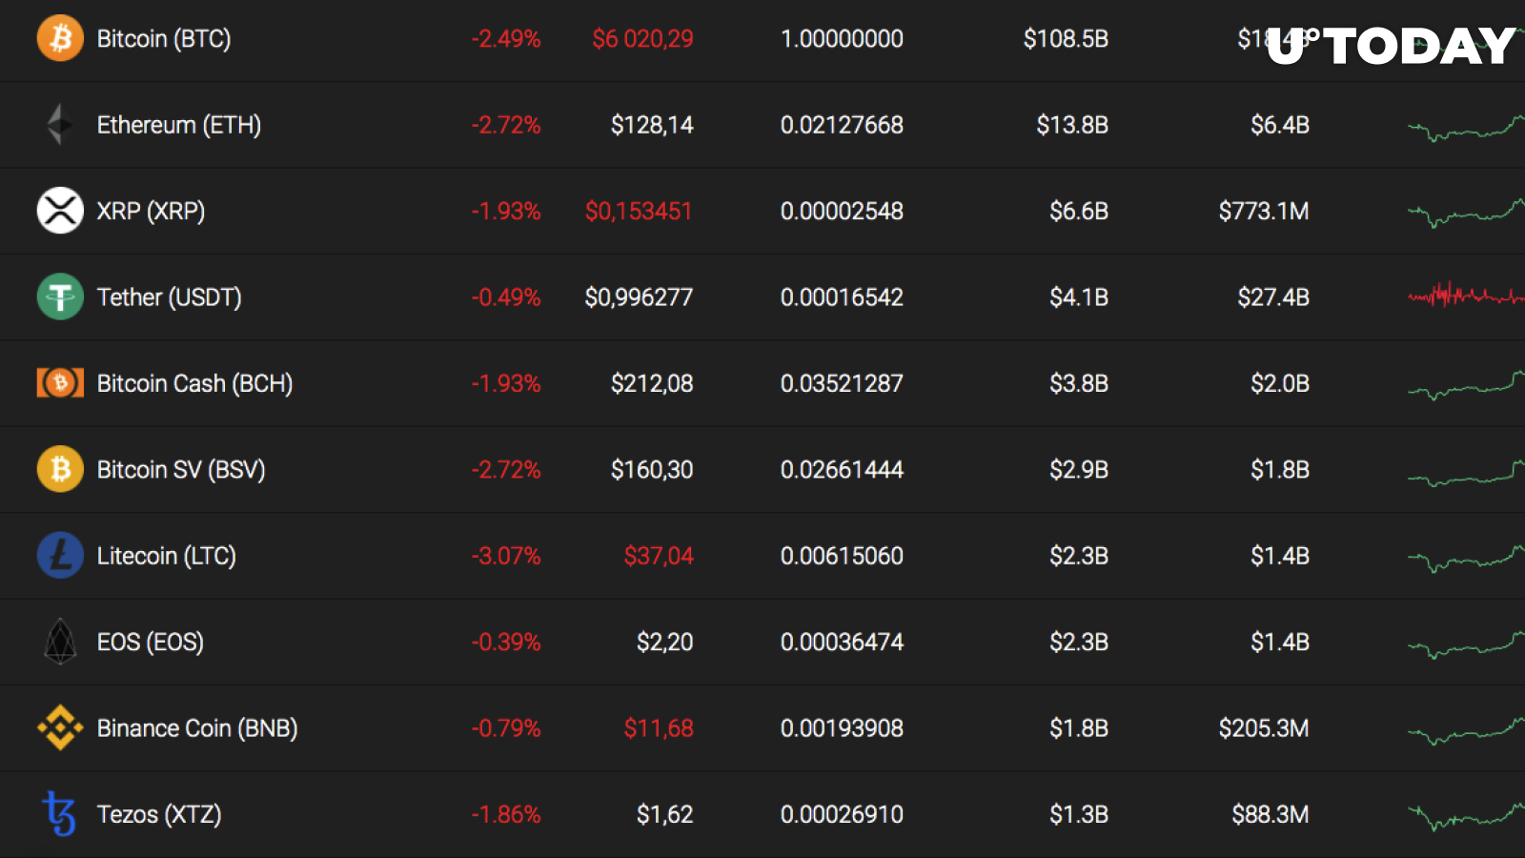Click the Ethereum diamond icon

tap(60, 124)
